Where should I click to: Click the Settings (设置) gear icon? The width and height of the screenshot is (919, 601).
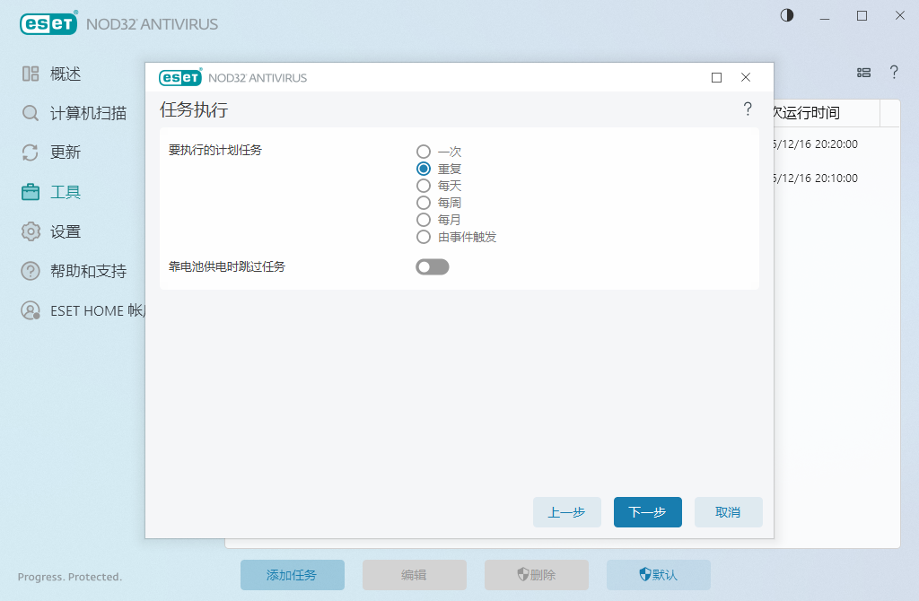(31, 231)
